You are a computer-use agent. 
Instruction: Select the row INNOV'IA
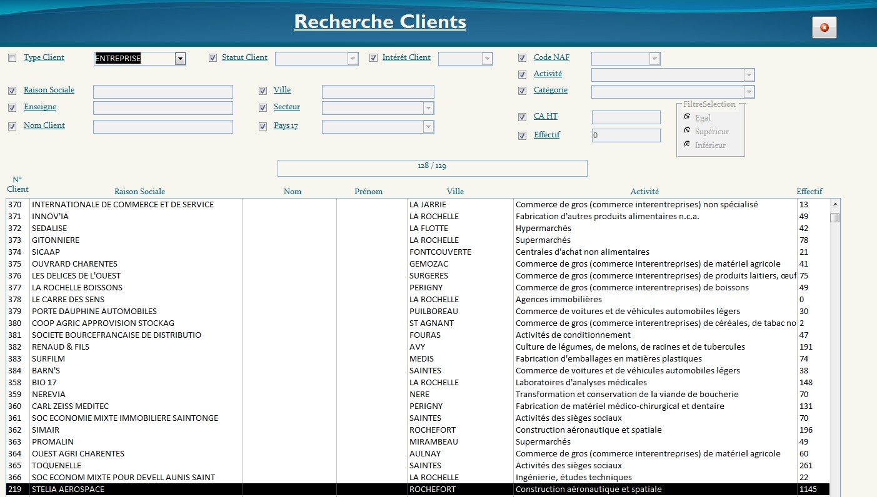click(418, 217)
